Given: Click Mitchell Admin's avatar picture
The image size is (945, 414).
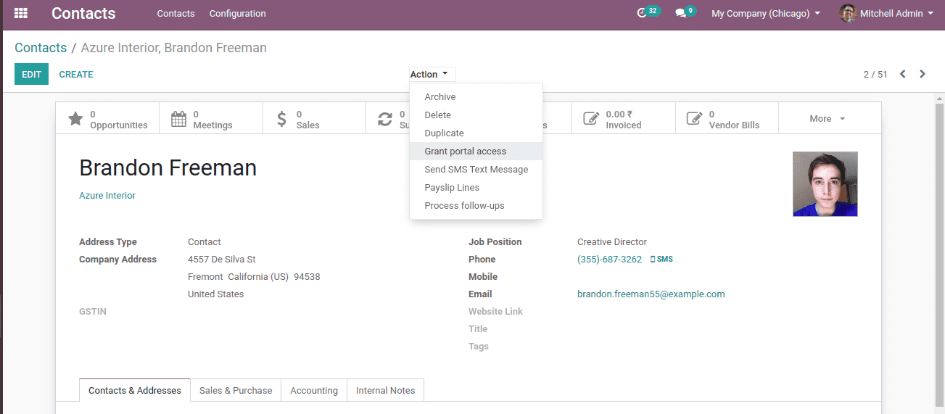Looking at the screenshot, I should click(x=848, y=13).
